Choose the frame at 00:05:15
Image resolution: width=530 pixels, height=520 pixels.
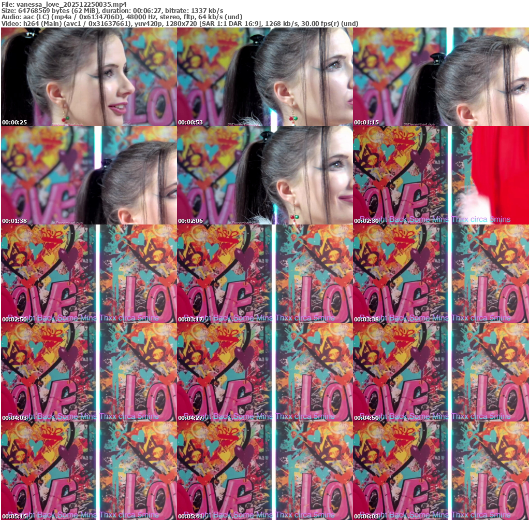pyautogui.click(x=89, y=471)
